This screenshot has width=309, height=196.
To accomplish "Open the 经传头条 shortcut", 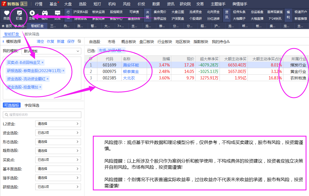I will pos(239,12).
